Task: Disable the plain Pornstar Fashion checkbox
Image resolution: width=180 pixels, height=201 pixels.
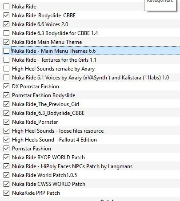Action: [6, 149]
